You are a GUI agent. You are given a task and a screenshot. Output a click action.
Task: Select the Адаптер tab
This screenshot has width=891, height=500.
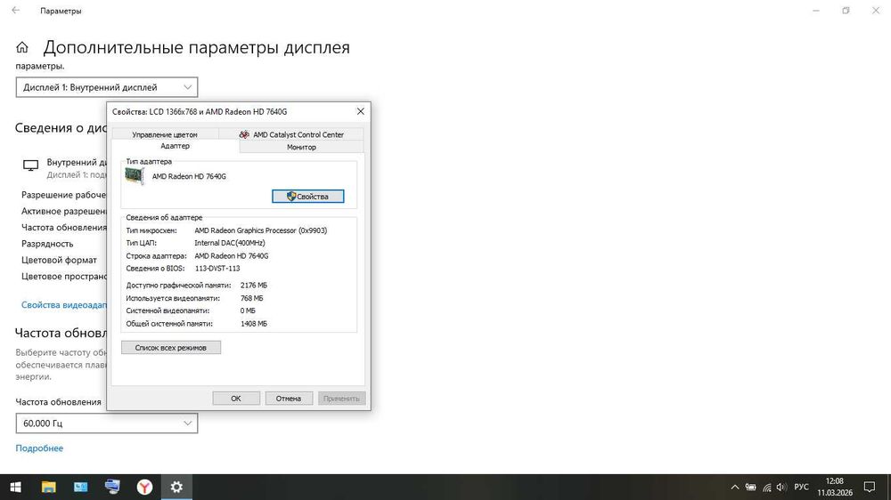[175, 147]
